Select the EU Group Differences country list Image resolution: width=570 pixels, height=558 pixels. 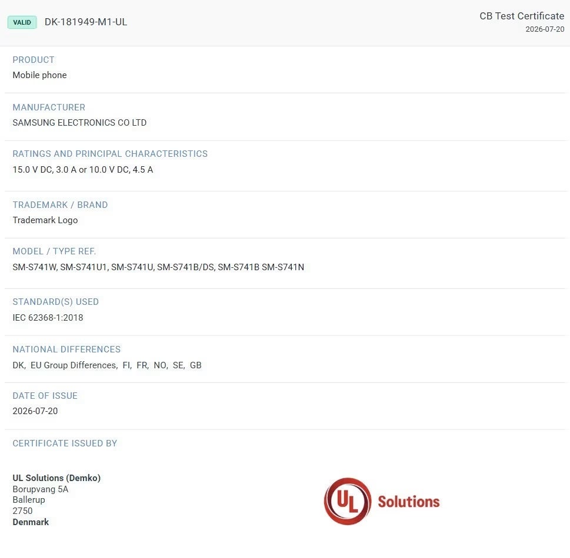(x=107, y=365)
